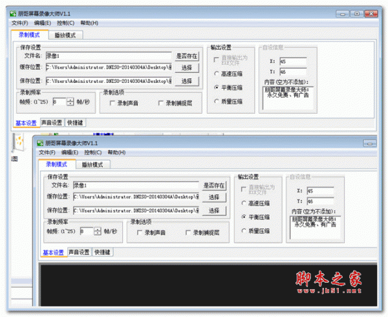Select 基本设置 tab in front window
The height and width of the screenshot is (317, 388).
pos(54,253)
